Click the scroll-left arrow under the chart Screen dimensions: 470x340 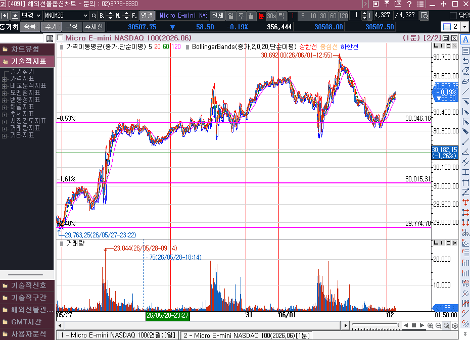[60, 326]
